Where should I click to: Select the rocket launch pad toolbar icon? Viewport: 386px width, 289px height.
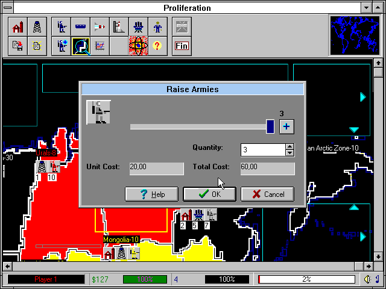(119, 26)
